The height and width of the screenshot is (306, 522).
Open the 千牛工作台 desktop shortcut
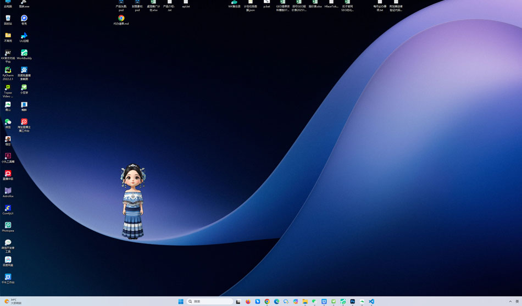[8, 279]
